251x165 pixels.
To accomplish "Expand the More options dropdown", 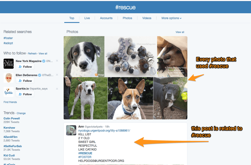I will coord(171,18).
